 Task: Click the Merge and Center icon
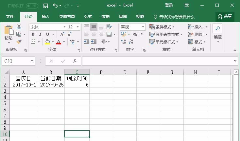(x=109, y=34)
